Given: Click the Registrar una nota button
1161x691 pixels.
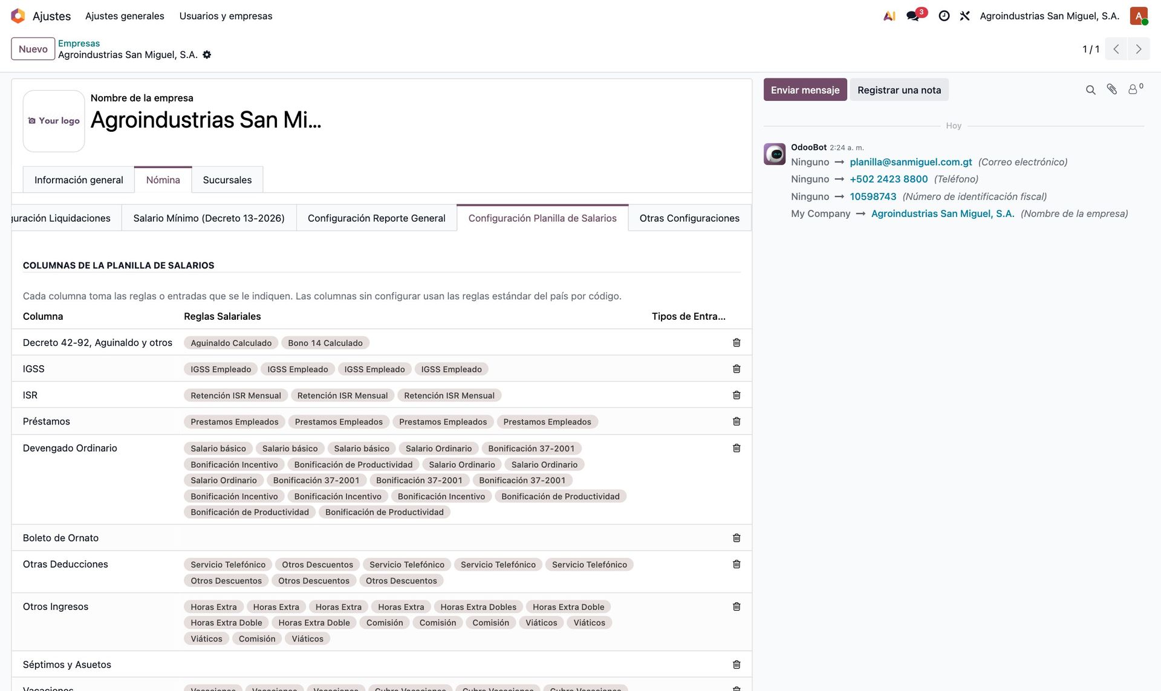Looking at the screenshot, I should (899, 90).
